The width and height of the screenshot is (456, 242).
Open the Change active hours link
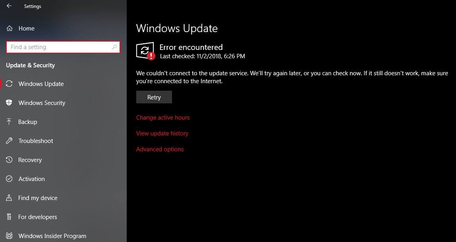[x=162, y=117]
